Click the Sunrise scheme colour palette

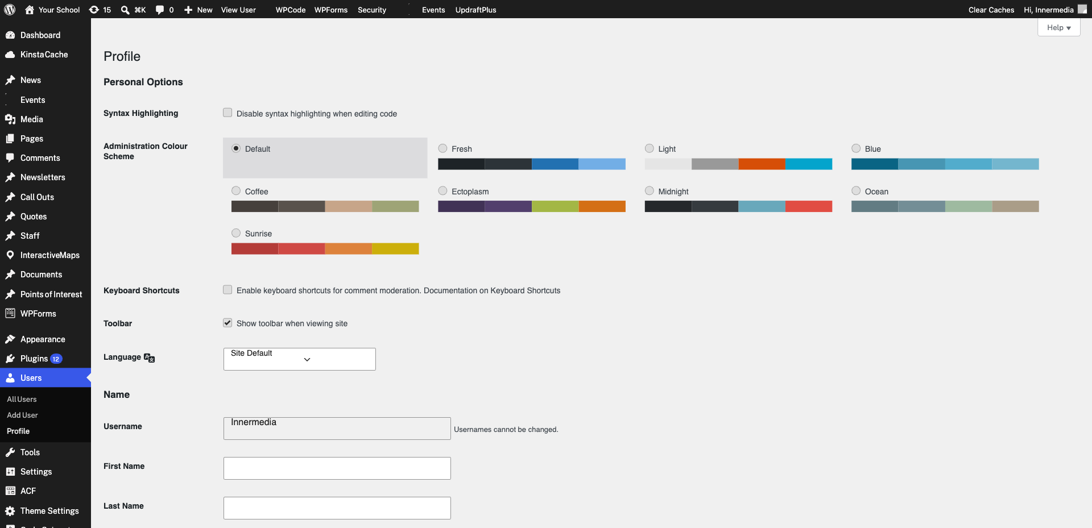point(325,249)
